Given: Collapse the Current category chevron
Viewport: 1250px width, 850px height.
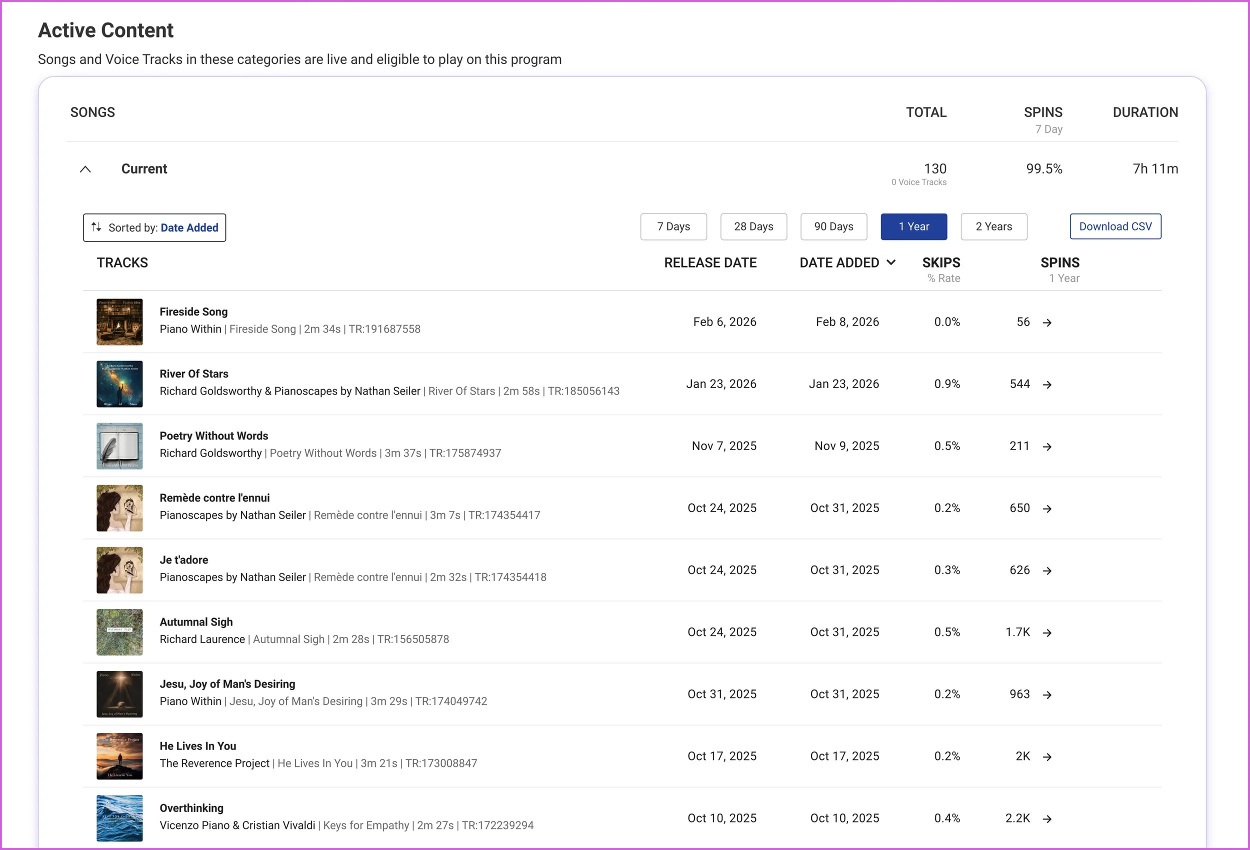Looking at the screenshot, I should [85, 169].
